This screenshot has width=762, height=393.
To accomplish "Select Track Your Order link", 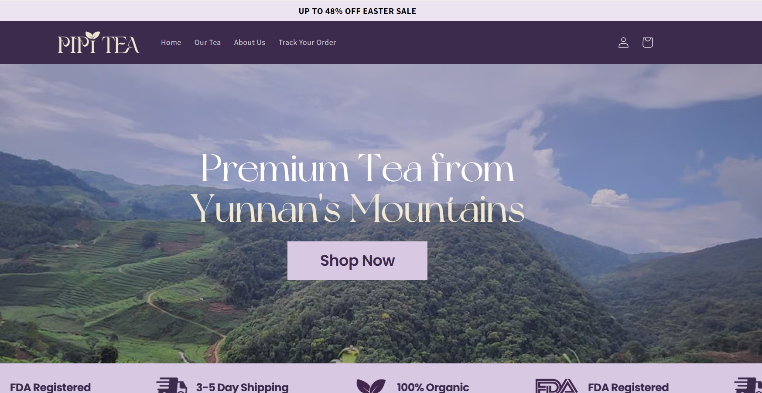I will click(x=307, y=42).
